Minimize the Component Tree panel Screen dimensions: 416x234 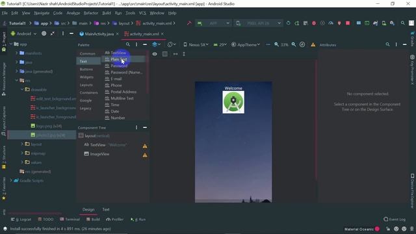[x=145, y=127]
